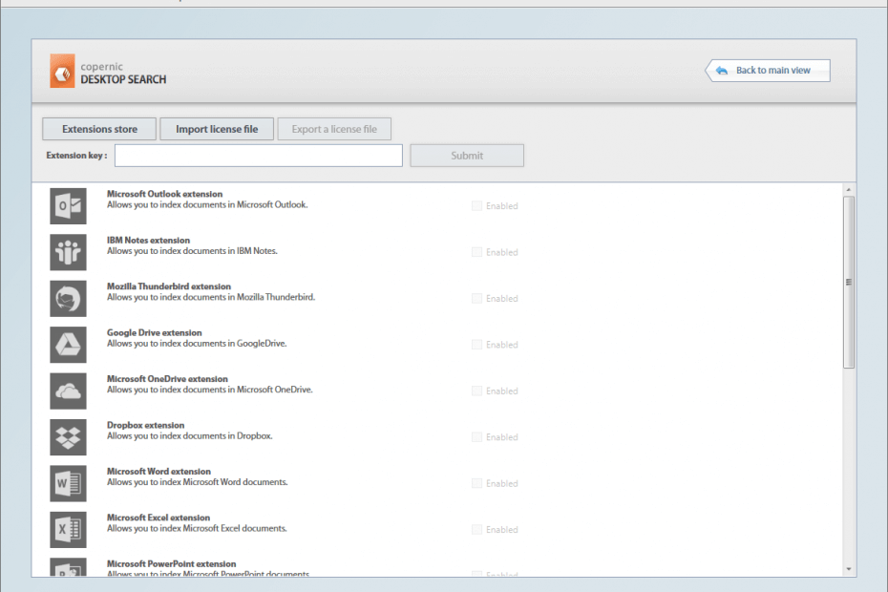Select the 'IBM Notes extension' title

pos(148,241)
